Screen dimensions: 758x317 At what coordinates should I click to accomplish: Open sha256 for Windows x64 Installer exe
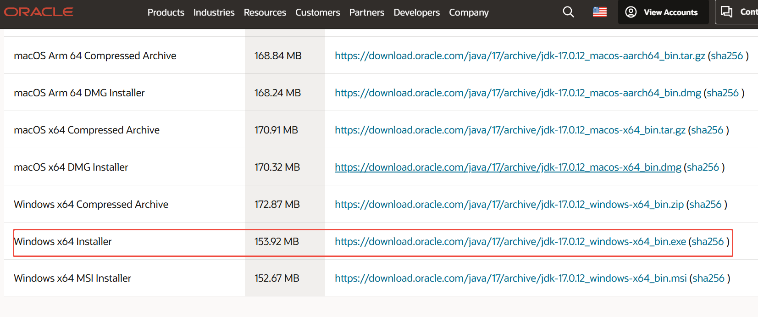point(708,241)
